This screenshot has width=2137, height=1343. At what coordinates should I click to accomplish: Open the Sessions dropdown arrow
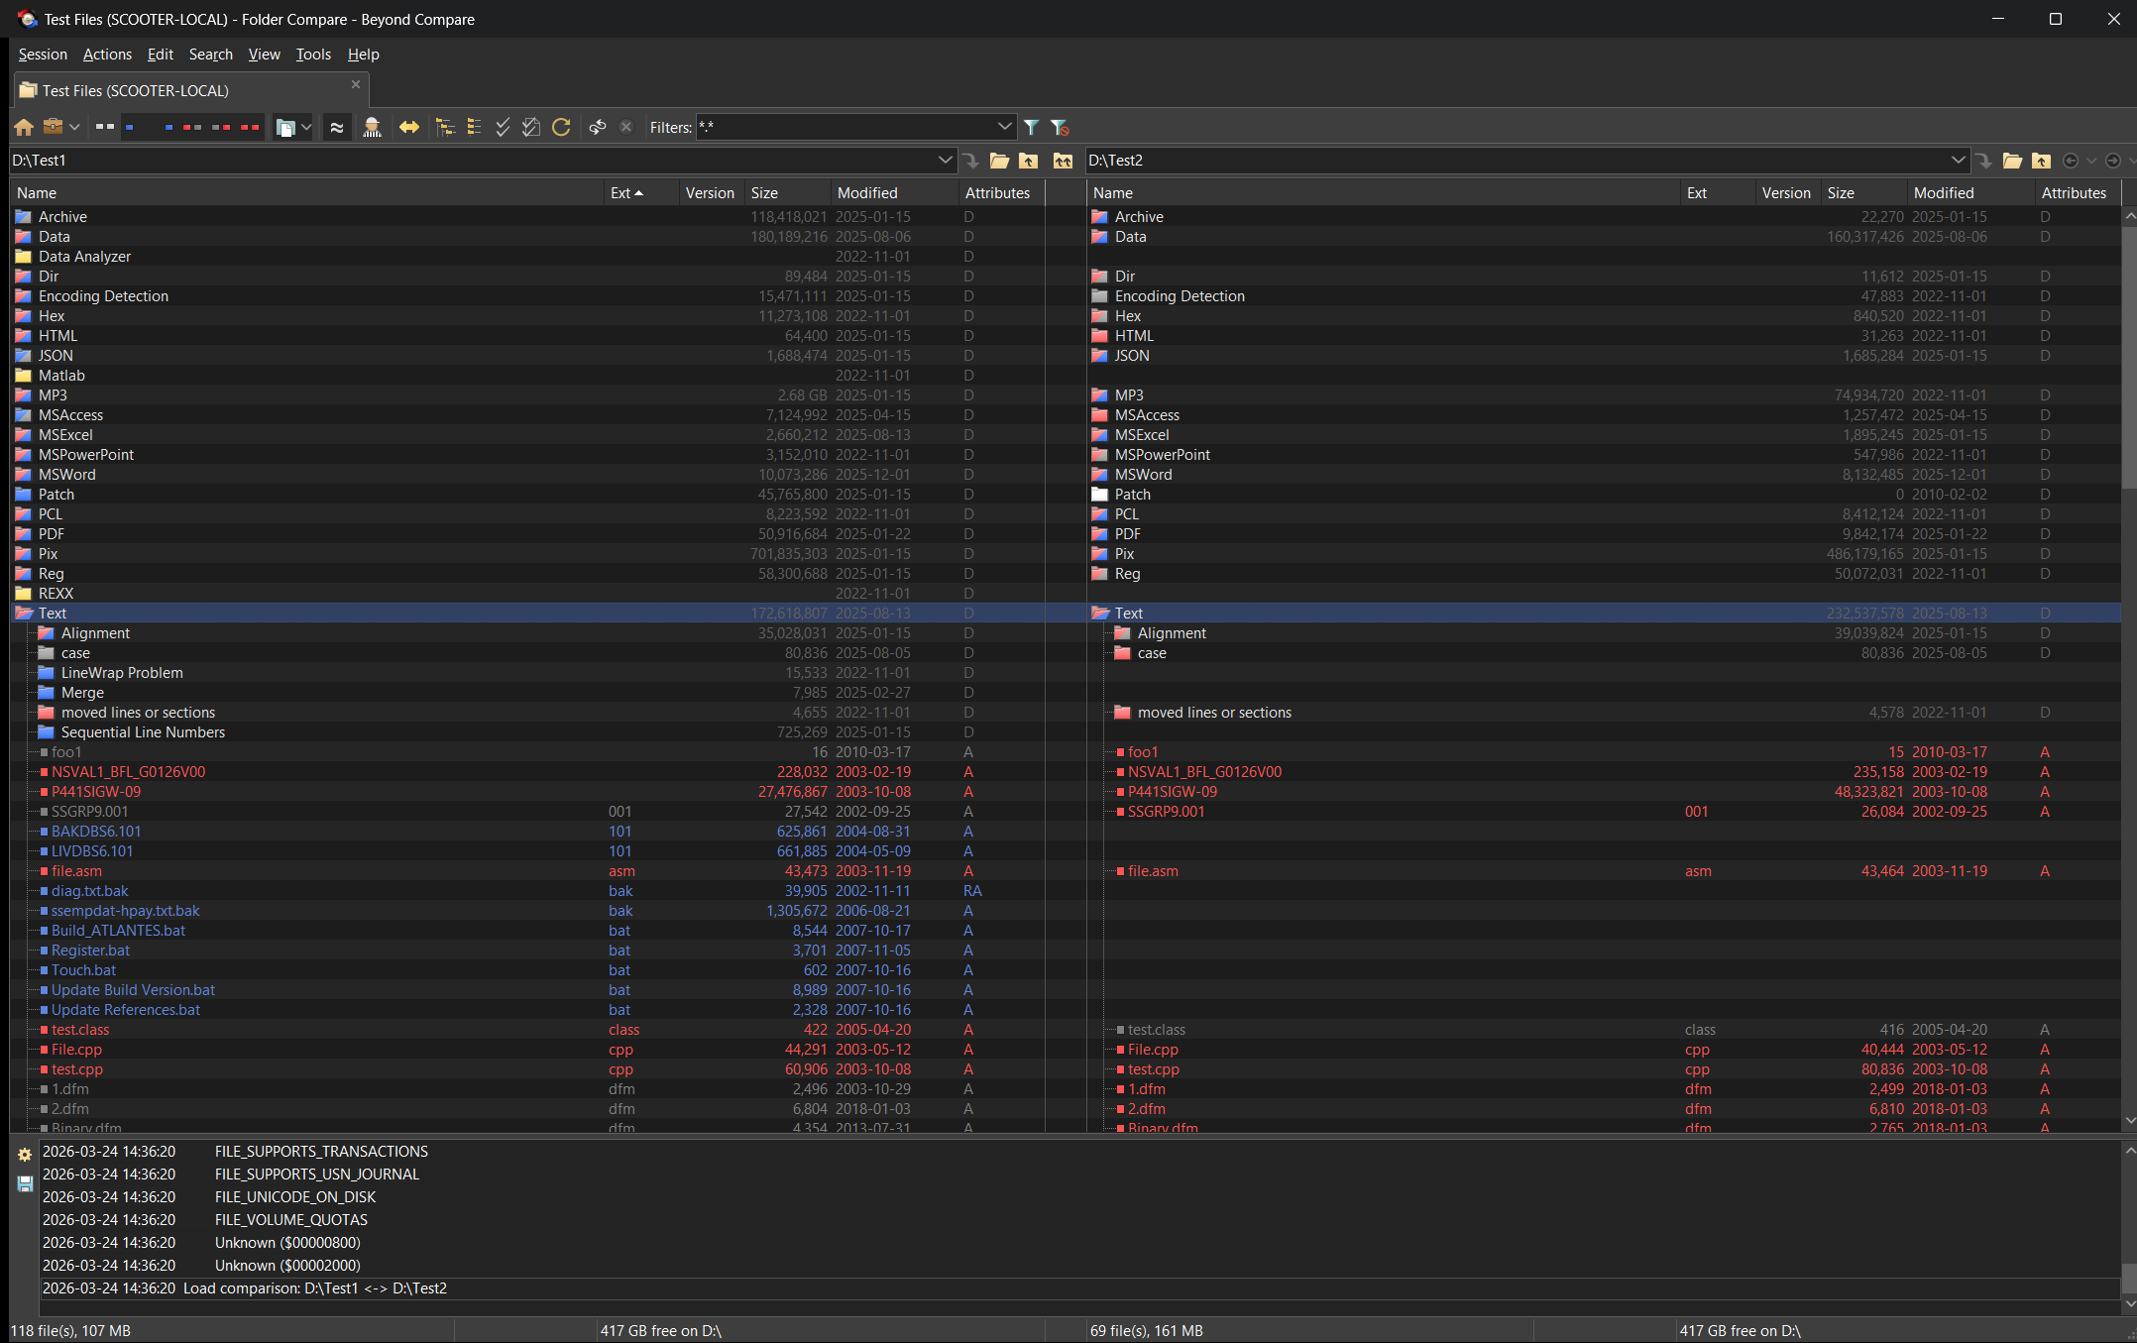[74, 127]
